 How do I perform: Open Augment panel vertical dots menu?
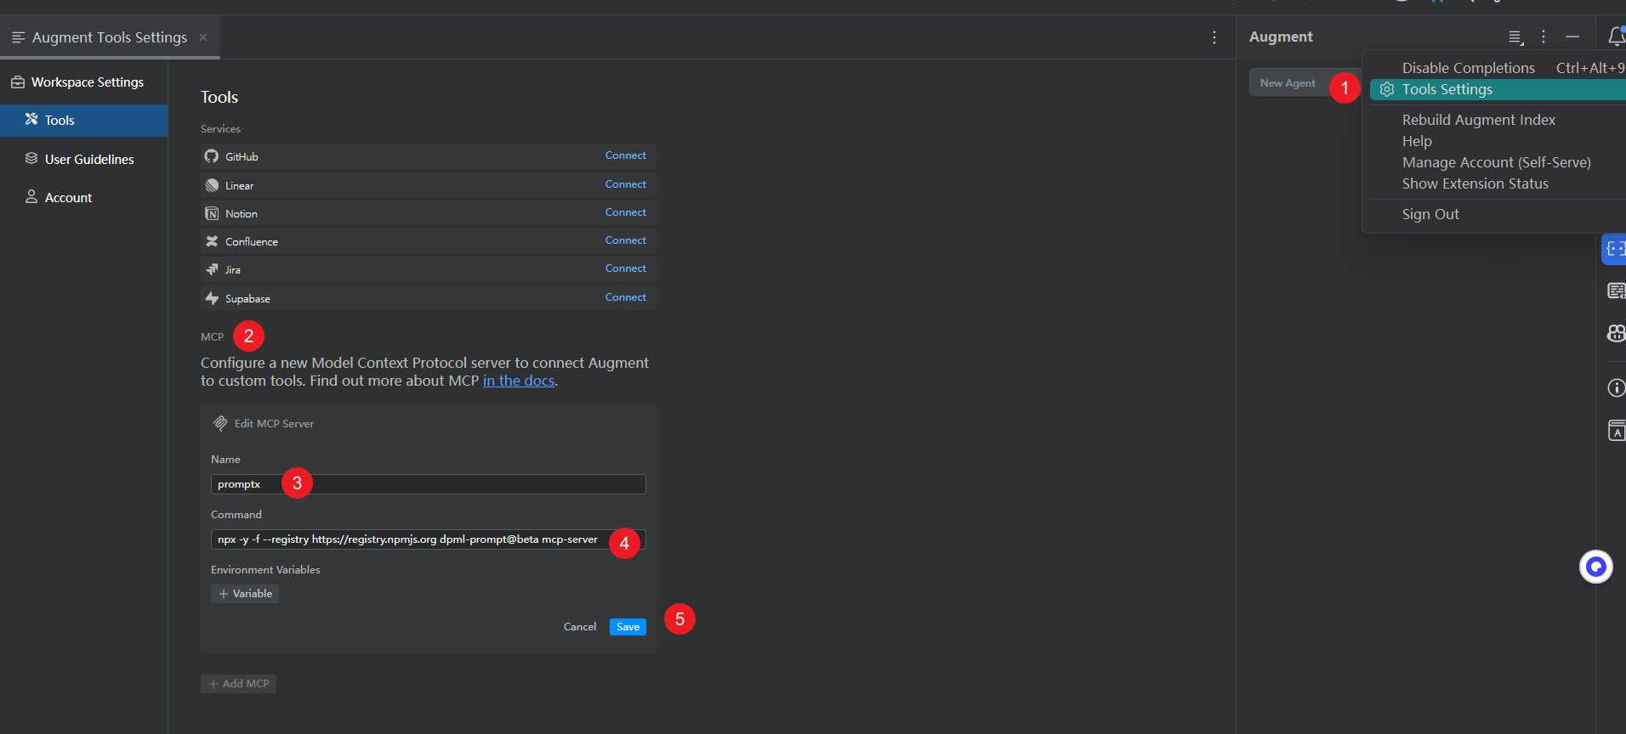tap(1544, 37)
